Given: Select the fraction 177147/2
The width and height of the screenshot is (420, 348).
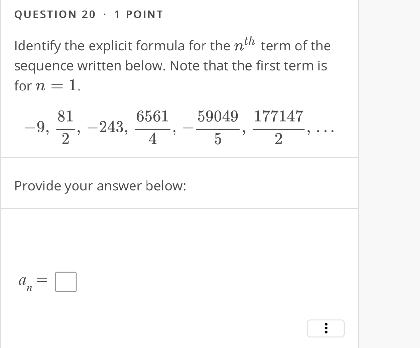Looking at the screenshot, I should tap(278, 127).
